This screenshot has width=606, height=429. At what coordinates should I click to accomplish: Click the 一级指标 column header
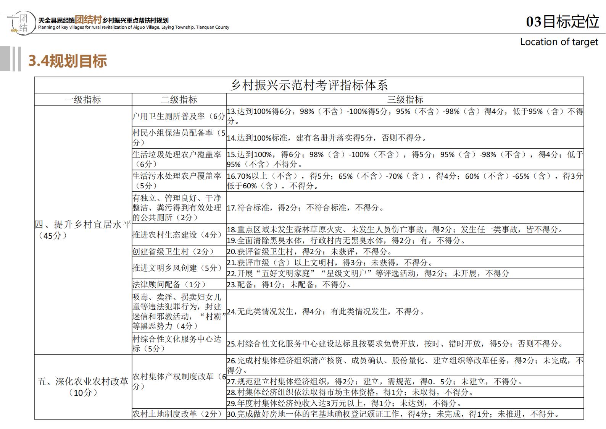[83, 99]
